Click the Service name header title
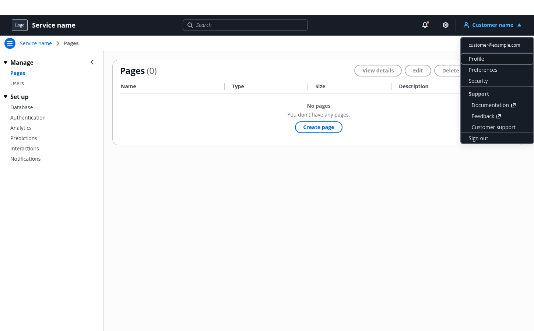 54,25
